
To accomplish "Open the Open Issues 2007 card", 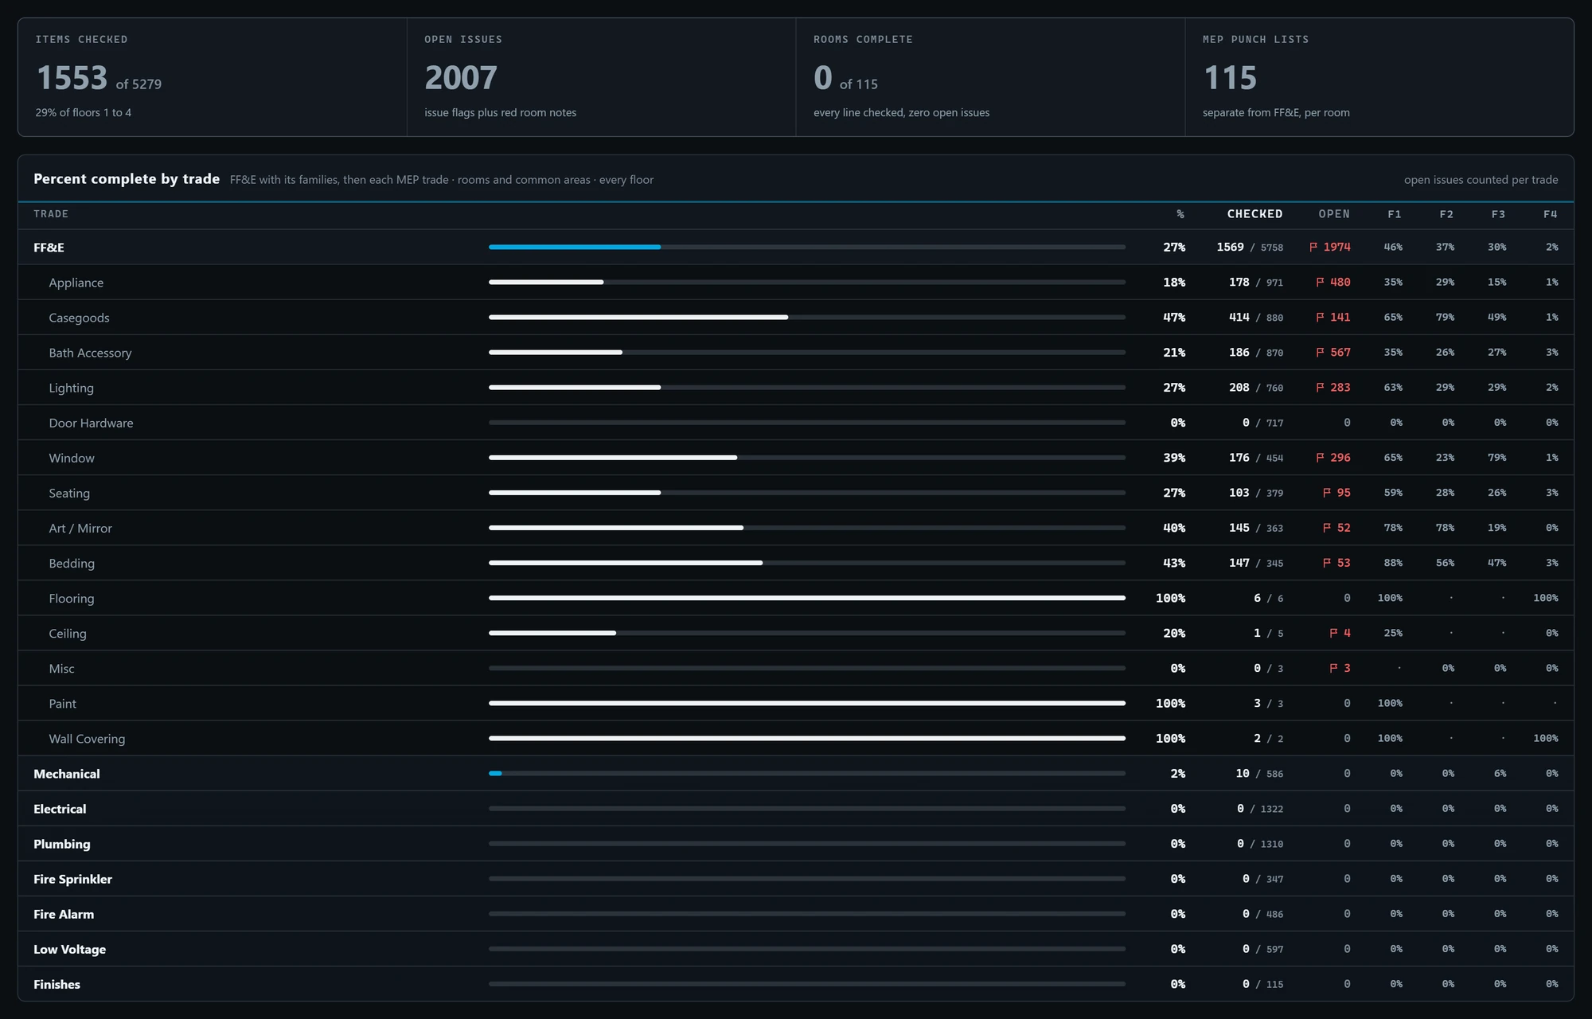I will tap(602, 77).
